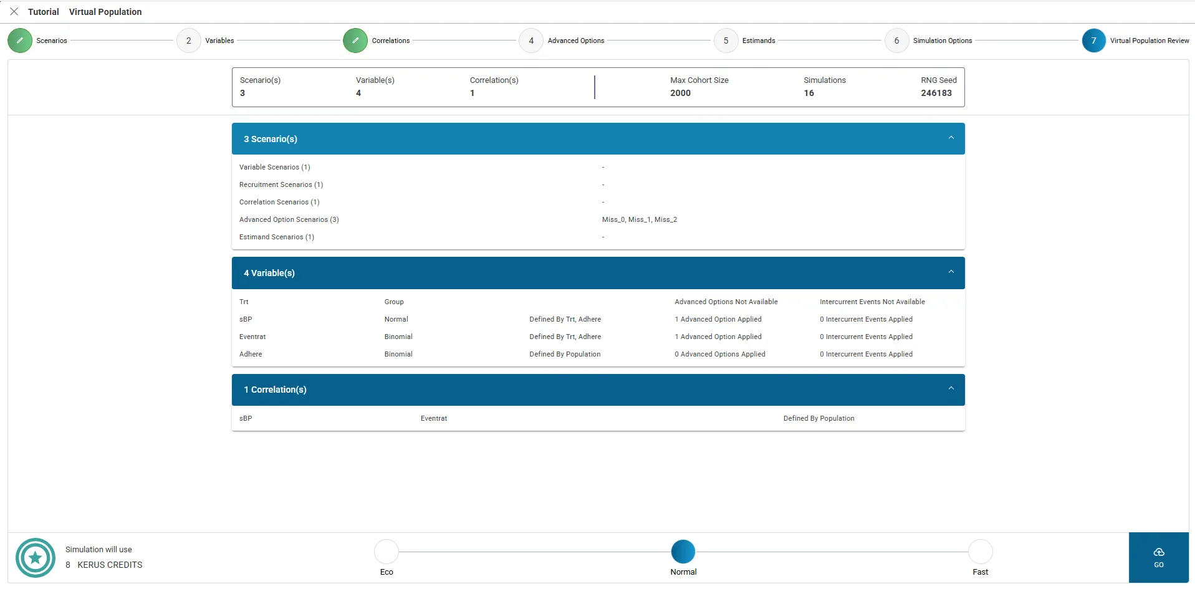Go to step 2 Variables circle
1195x589 pixels.
pos(189,41)
